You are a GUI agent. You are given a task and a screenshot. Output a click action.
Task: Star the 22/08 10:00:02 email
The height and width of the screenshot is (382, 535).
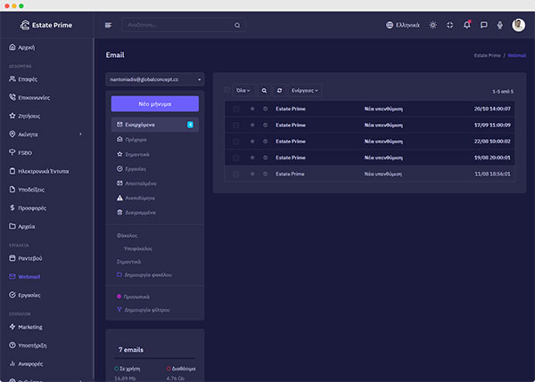[x=252, y=141]
